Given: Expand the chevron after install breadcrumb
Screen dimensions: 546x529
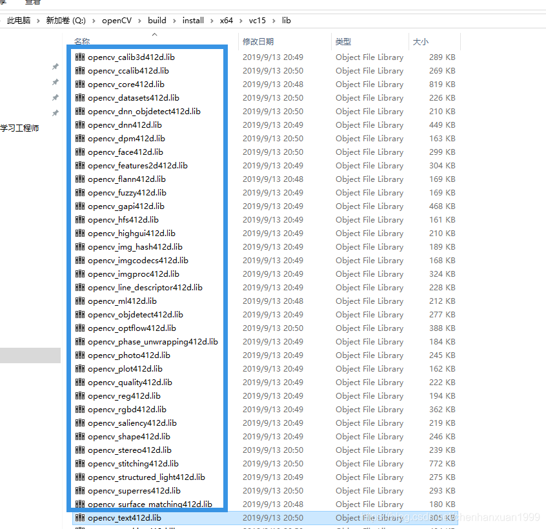Looking at the screenshot, I should (212, 21).
